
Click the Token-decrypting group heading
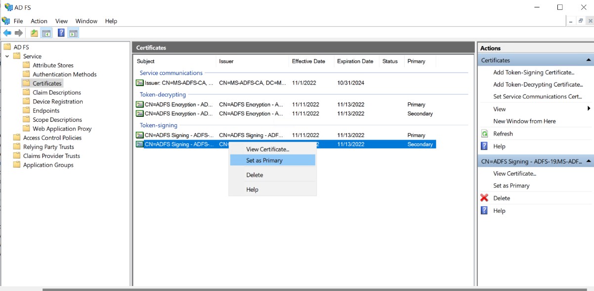(163, 95)
